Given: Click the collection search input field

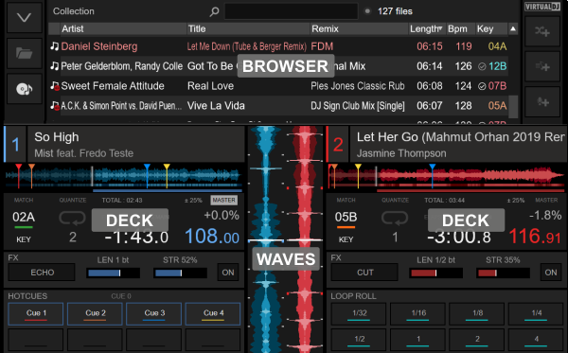Looking at the screenshot, I should coord(292,11).
